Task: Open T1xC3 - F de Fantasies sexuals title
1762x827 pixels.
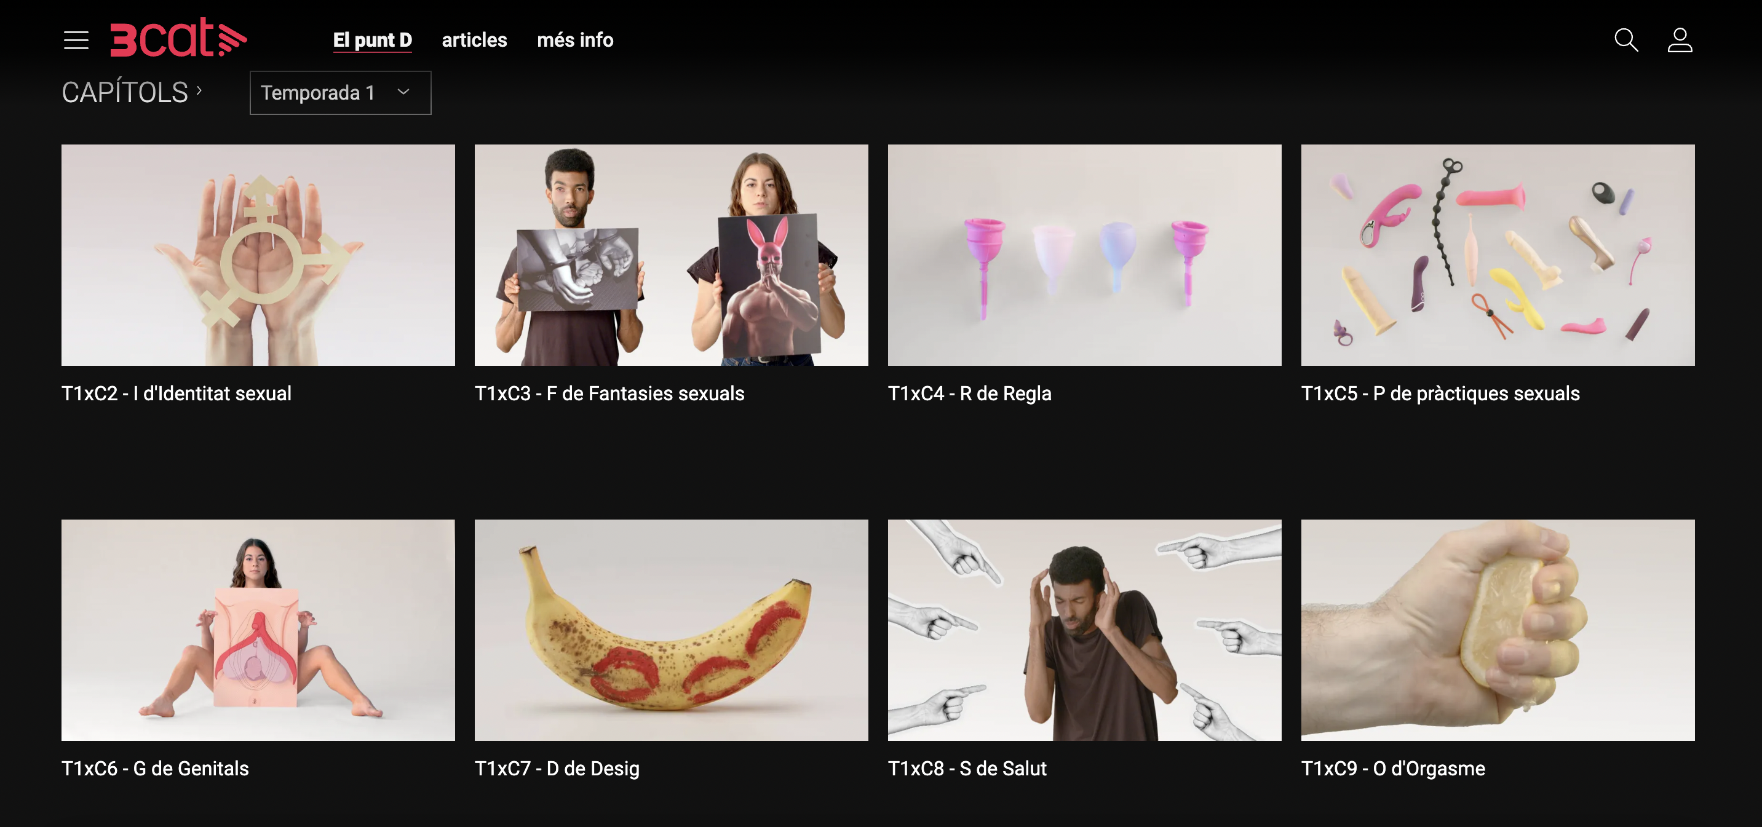Action: (x=609, y=394)
